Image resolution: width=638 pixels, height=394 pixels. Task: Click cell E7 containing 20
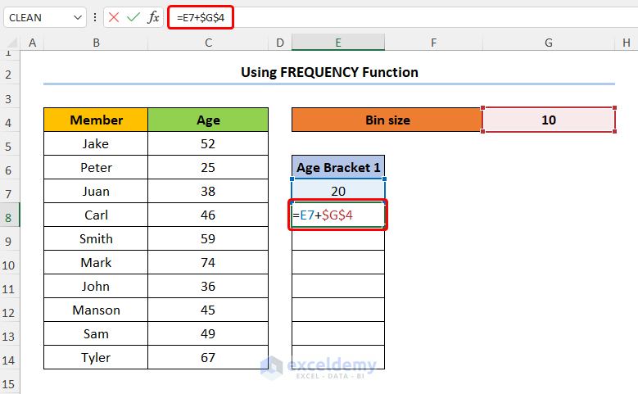tap(338, 192)
